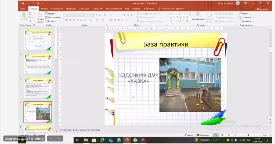Pick the rectangle shape in the shapes gallery
Viewport: 275px width, 144px height.
(x=180, y=14)
